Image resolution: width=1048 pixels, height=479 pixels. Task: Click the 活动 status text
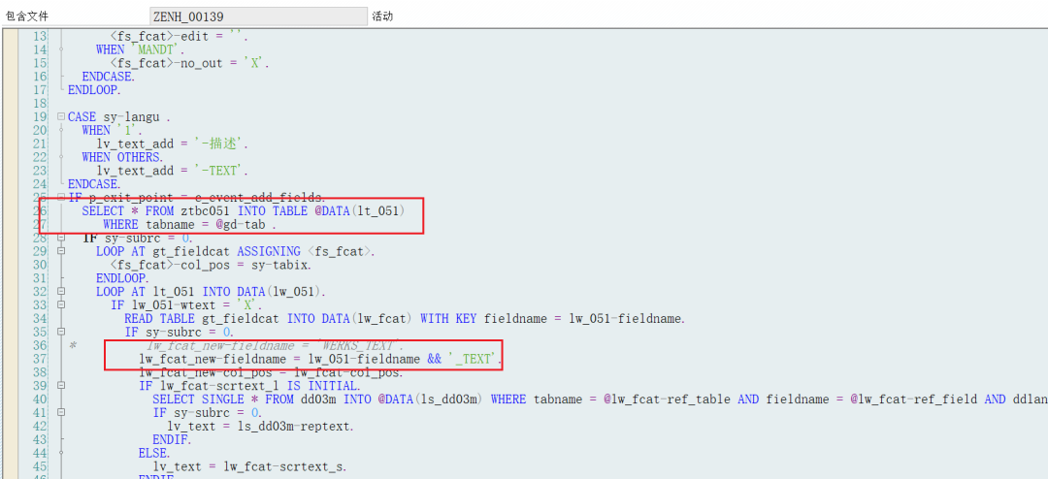click(x=382, y=16)
